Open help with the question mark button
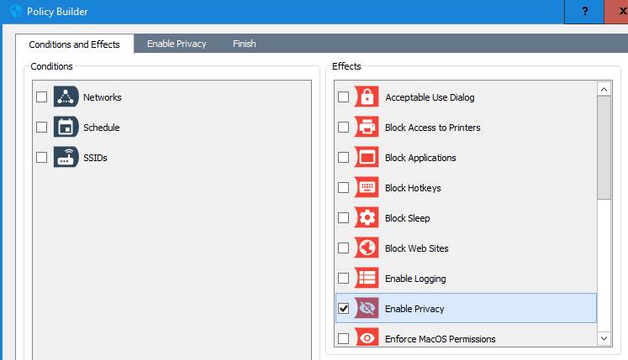Screen dimensions: 628x360 coord(584,12)
